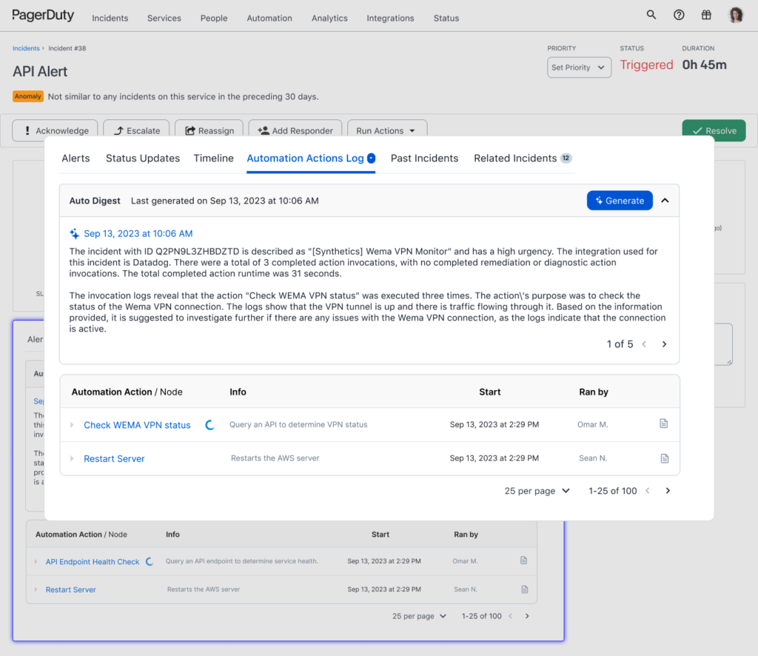This screenshot has width=758, height=656.
Task: Click the help question mark icon
Action: click(x=679, y=14)
